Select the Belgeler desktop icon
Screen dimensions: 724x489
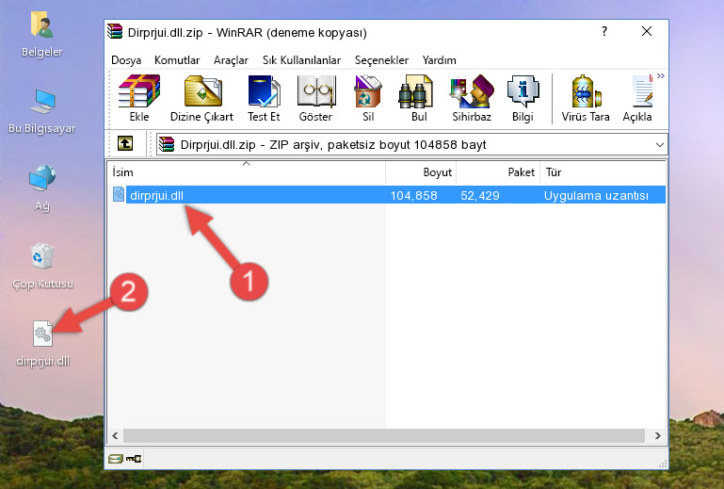(x=42, y=35)
